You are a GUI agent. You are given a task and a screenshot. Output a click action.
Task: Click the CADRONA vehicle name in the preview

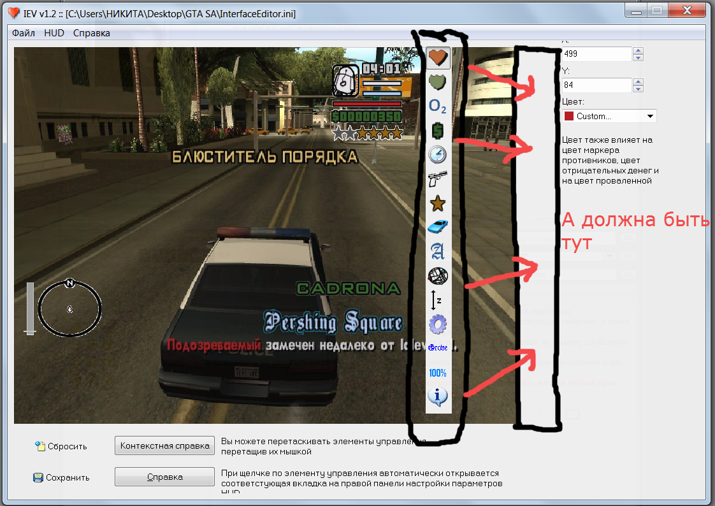click(x=349, y=288)
